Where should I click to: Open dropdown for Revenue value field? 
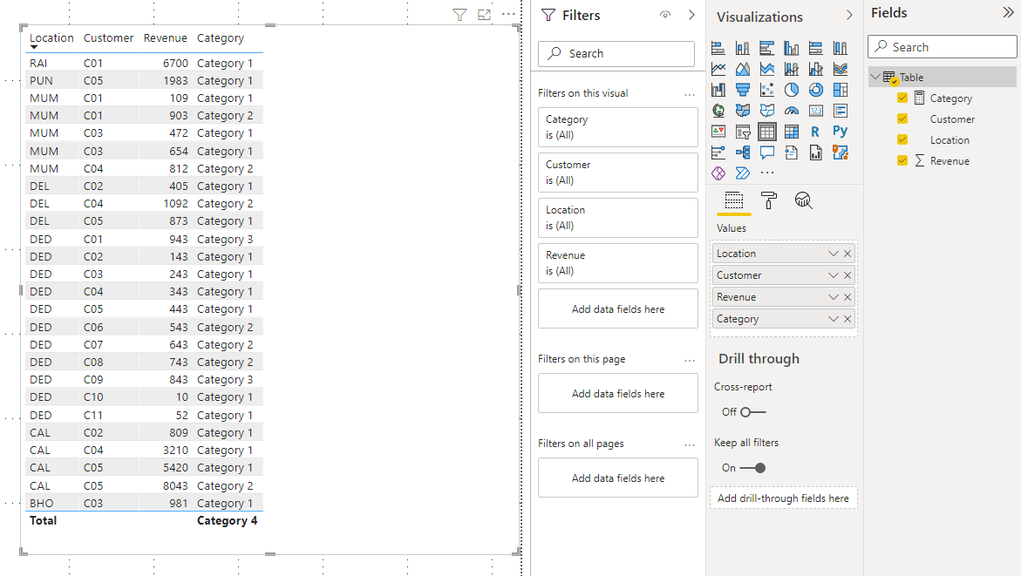pos(834,297)
